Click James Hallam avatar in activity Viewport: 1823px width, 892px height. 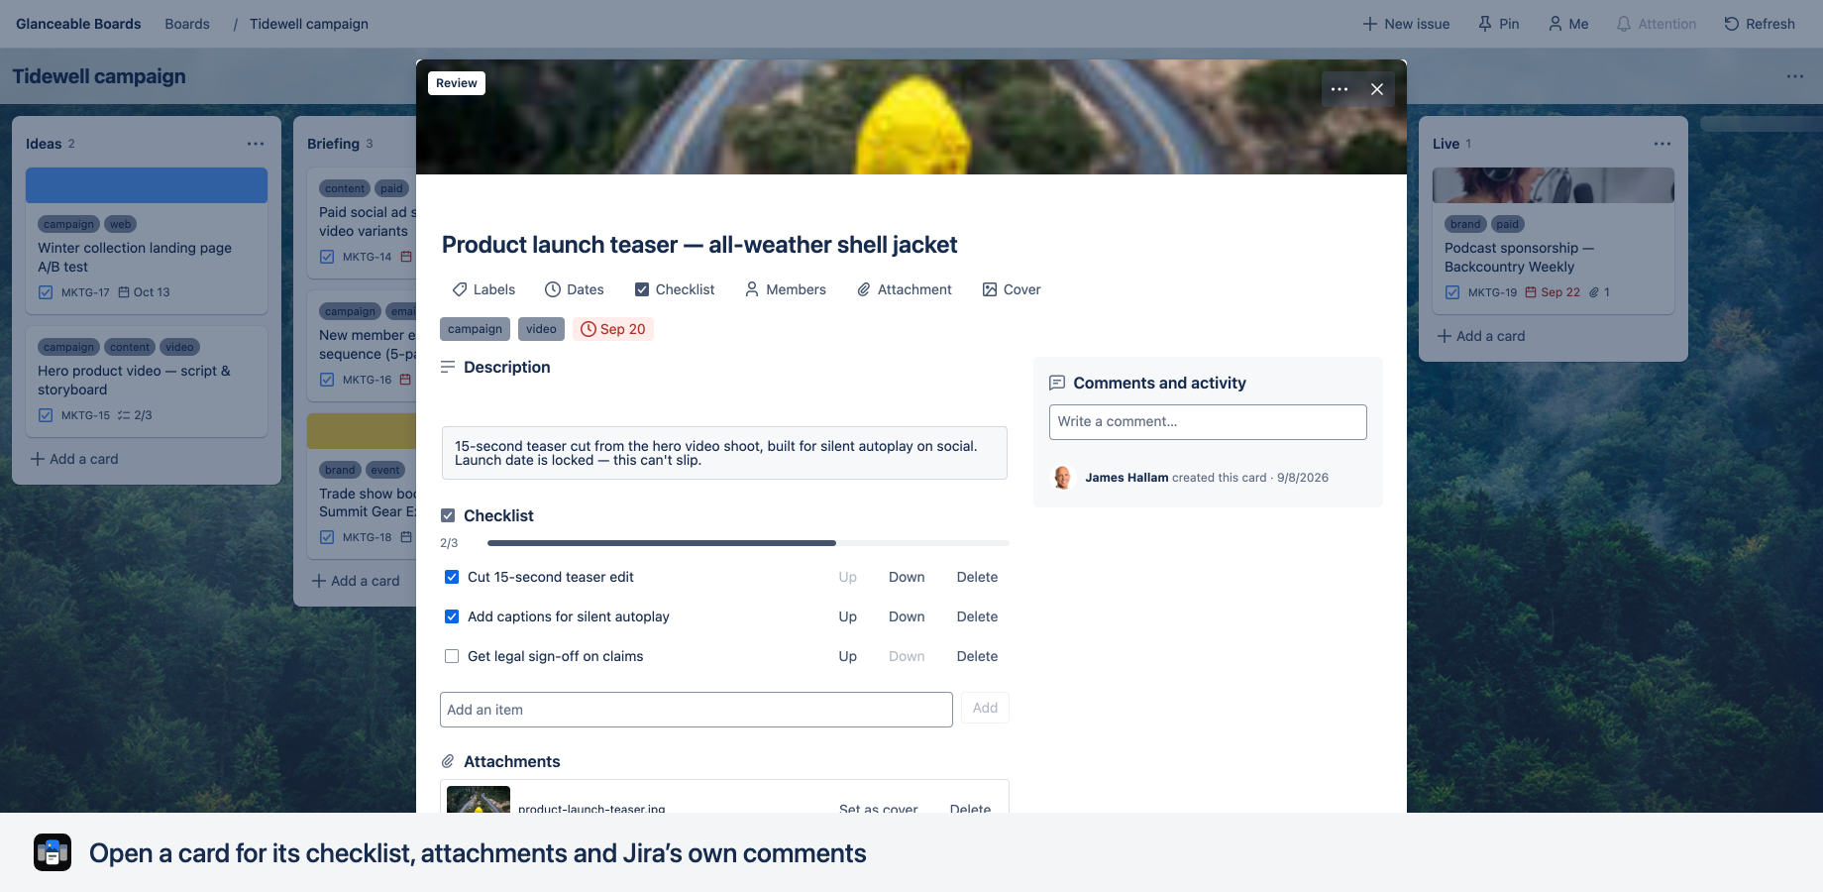1063,478
